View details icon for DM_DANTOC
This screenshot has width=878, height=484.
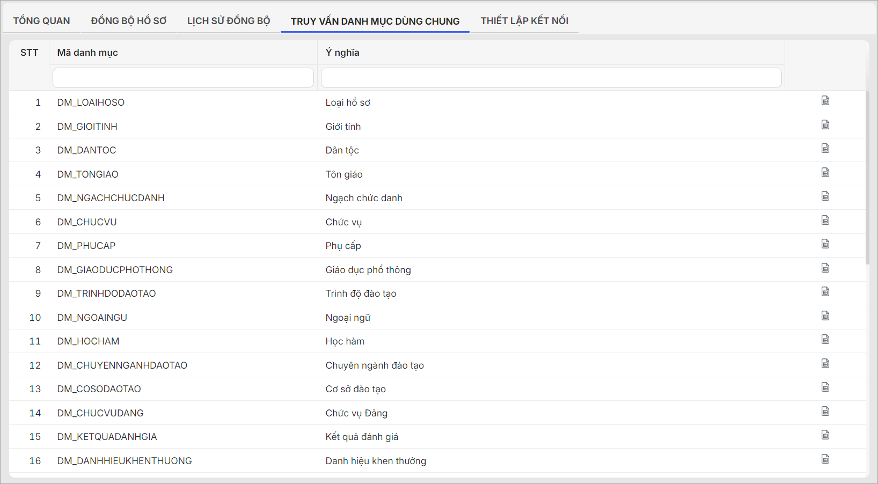tap(825, 149)
